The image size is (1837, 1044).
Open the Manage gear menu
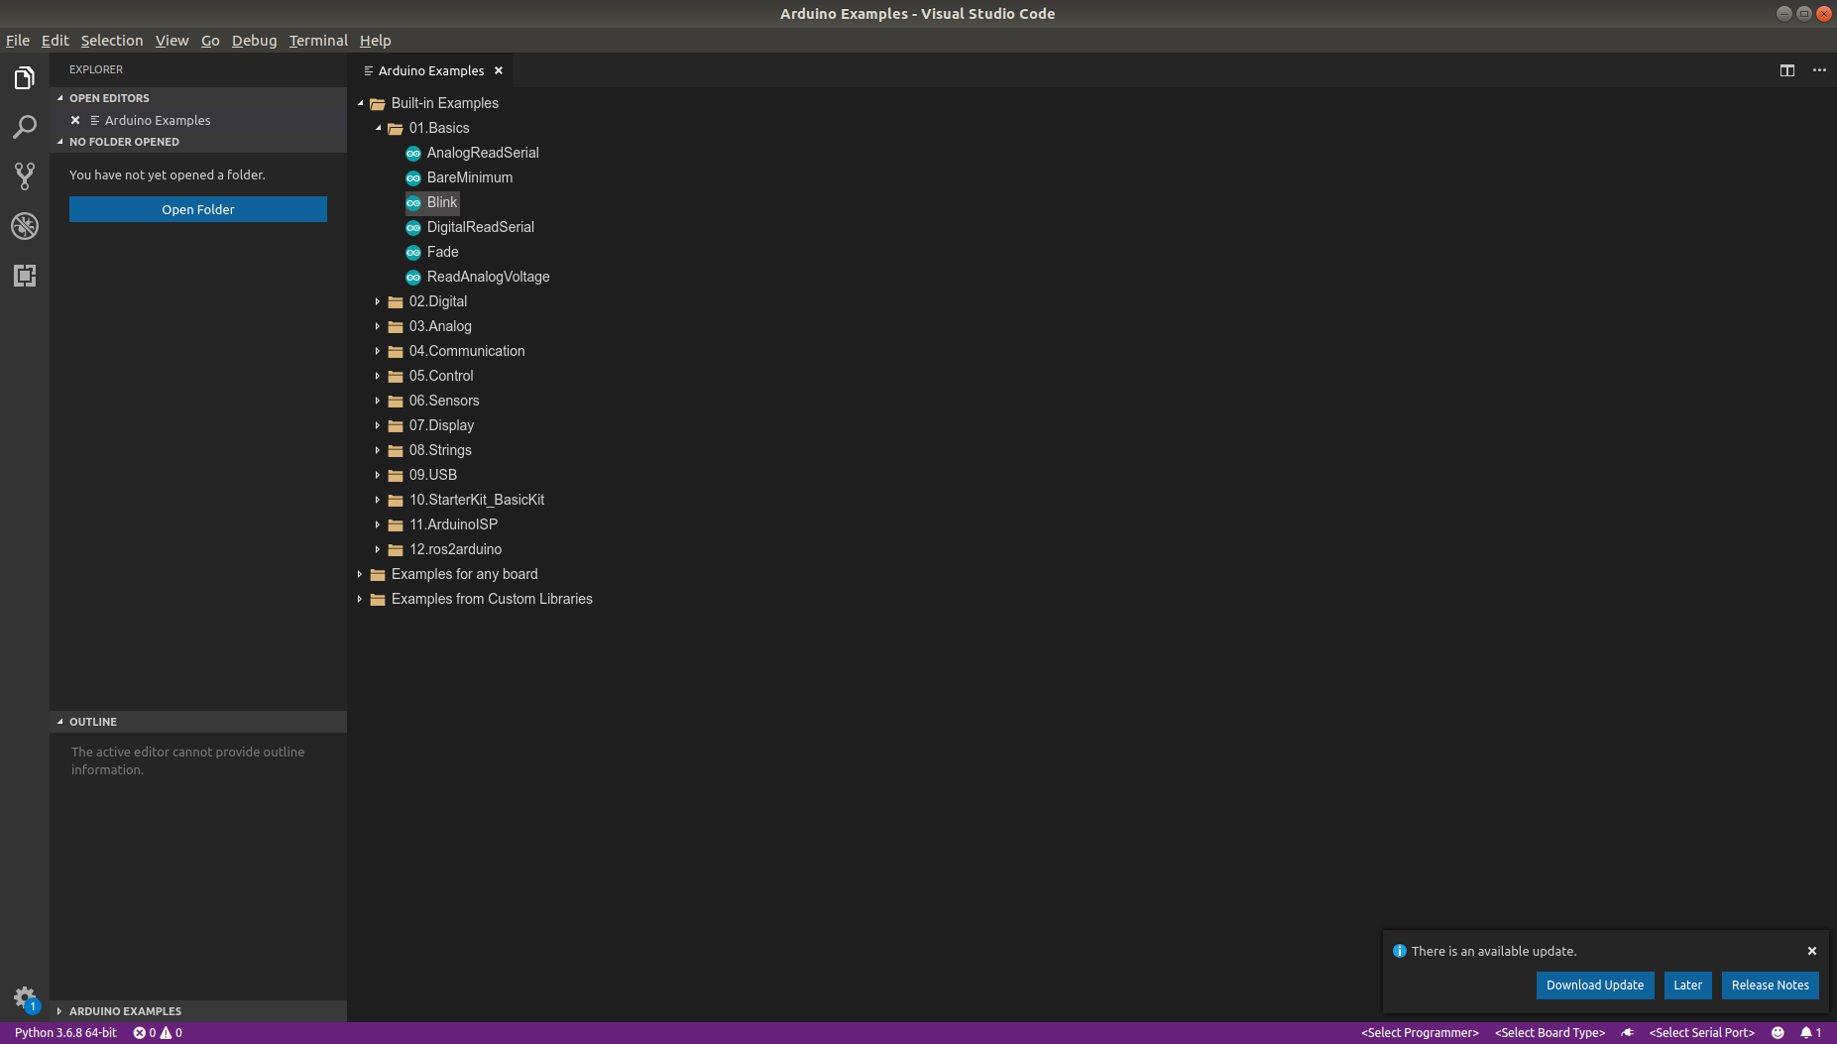25,998
